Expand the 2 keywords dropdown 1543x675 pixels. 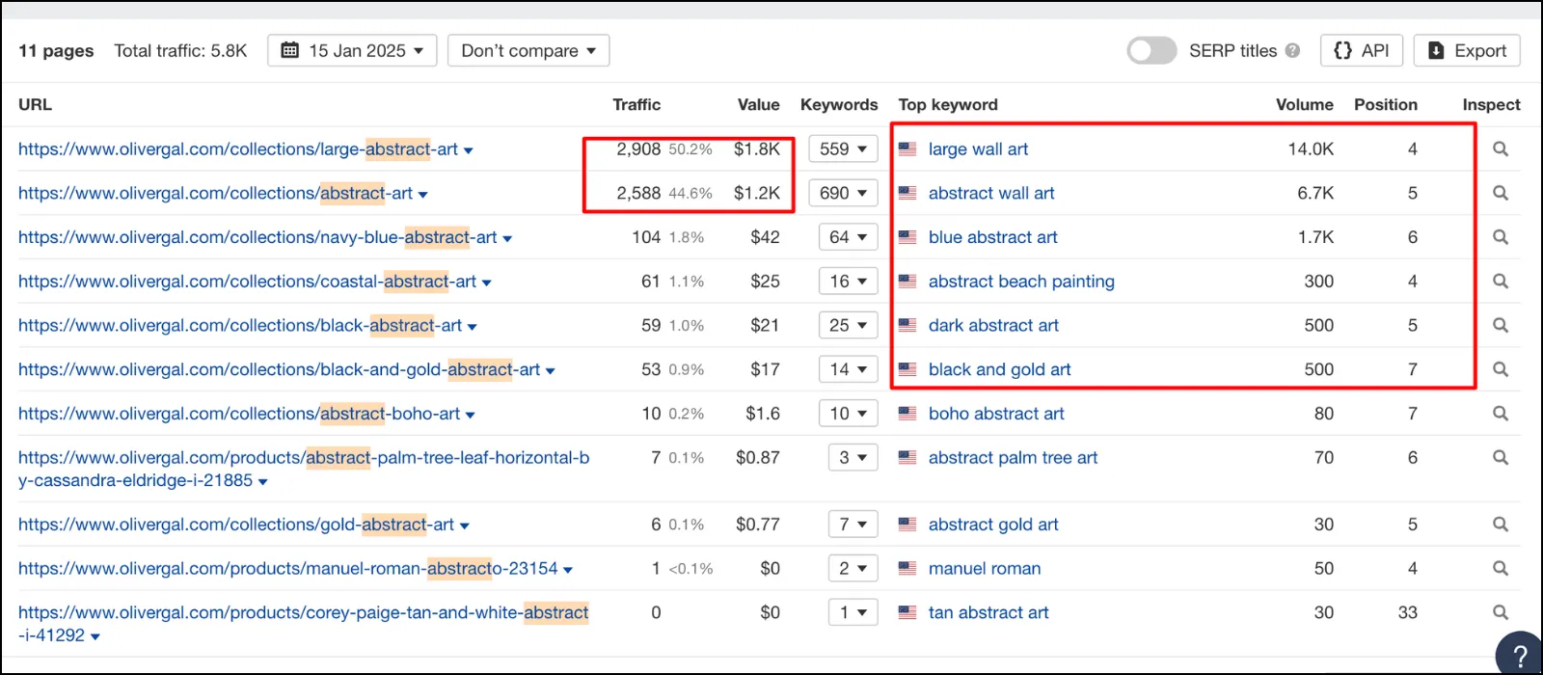click(853, 569)
